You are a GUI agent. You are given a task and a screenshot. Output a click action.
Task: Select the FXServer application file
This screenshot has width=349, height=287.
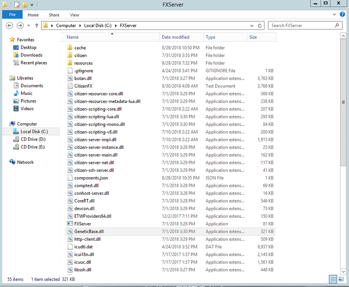(83, 224)
